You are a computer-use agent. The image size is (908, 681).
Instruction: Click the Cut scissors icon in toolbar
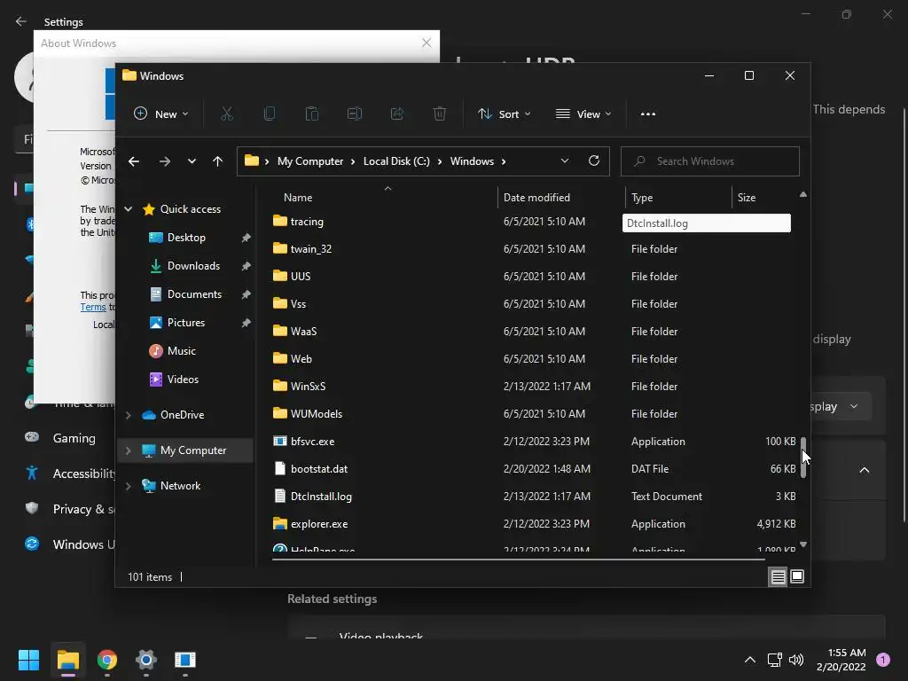click(226, 114)
